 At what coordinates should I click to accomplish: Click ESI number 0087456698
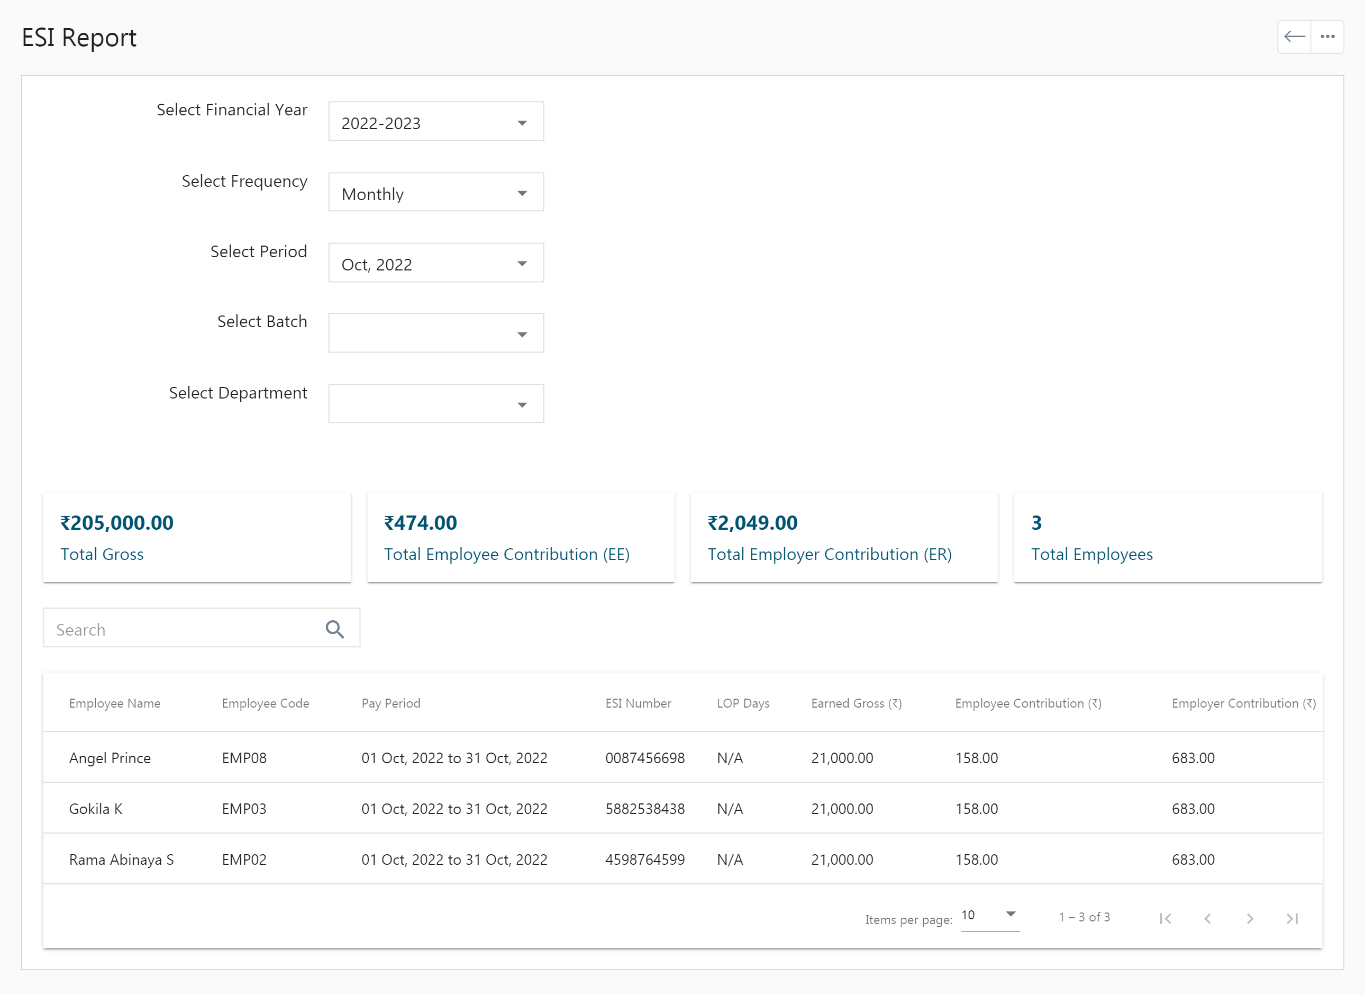[645, 758]
